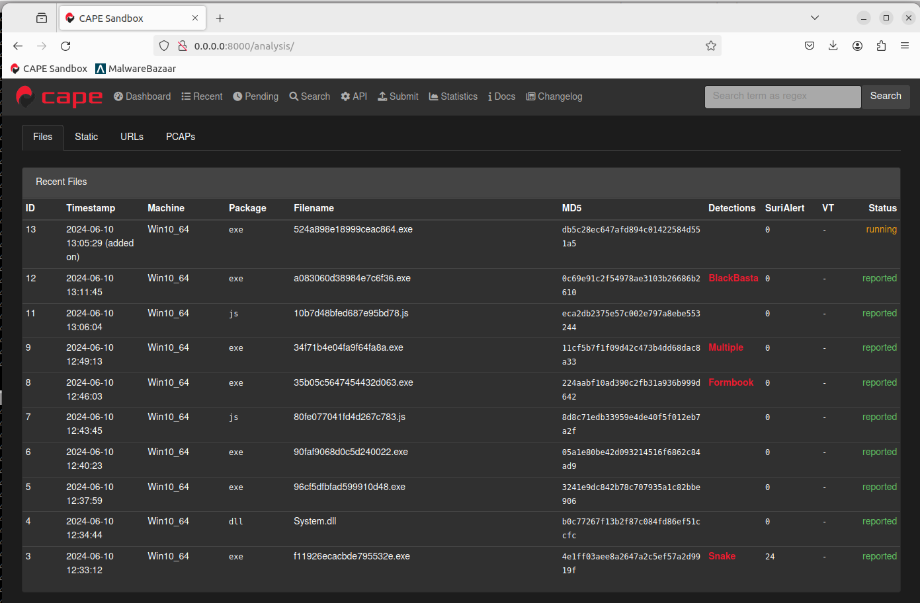Open the BlackBasta detection link

point(733,278)
